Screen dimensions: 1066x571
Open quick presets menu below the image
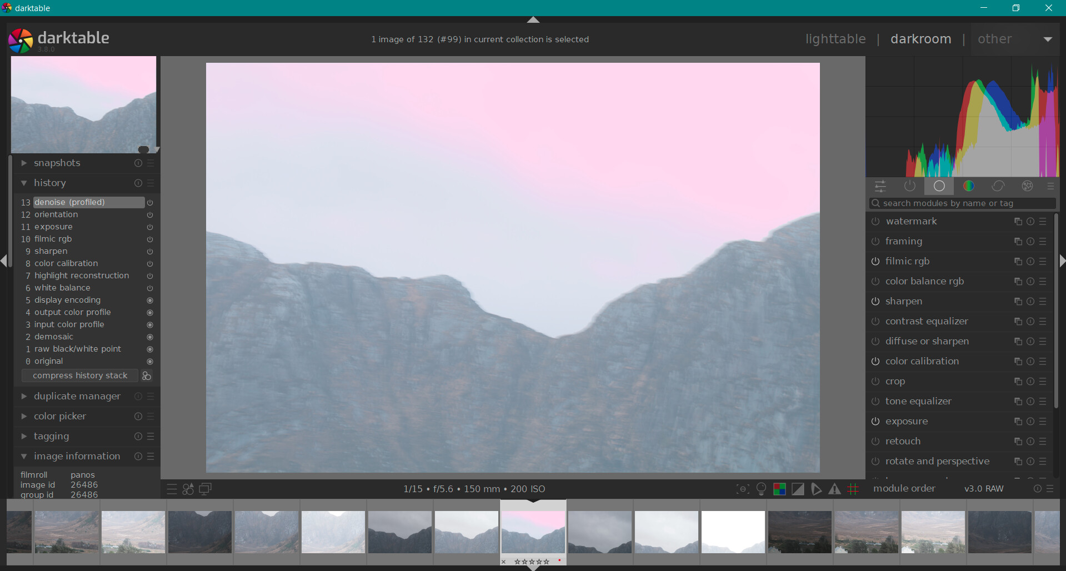coord(172,489)
